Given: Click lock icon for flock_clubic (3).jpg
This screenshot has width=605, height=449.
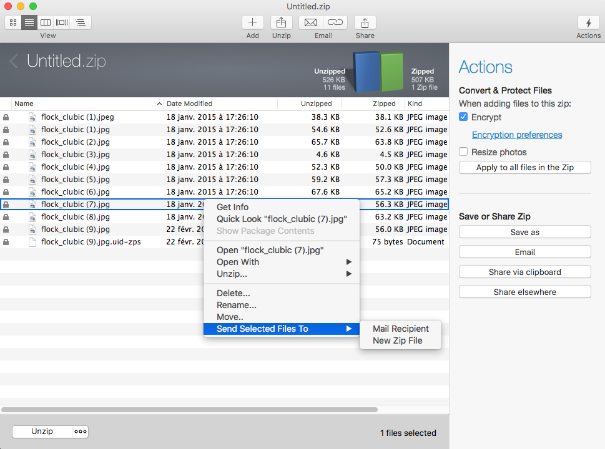Looking at the screenshot, I should [x=6, y=155].
